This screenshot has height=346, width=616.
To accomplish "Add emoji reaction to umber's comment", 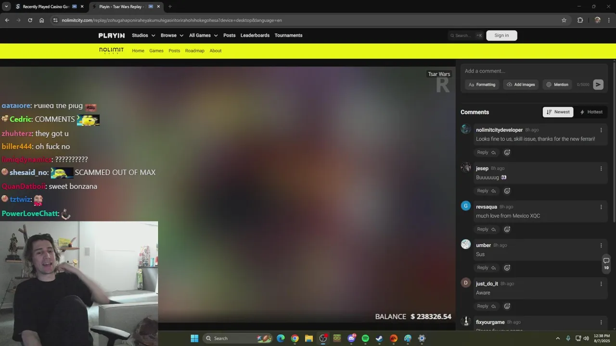I will [507, 268].
